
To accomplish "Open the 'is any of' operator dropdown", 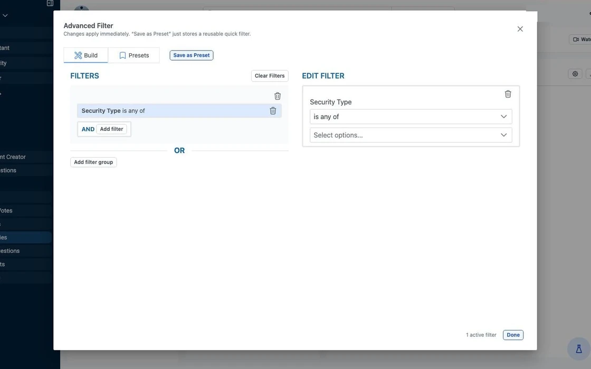I will [x=411, y=116].
